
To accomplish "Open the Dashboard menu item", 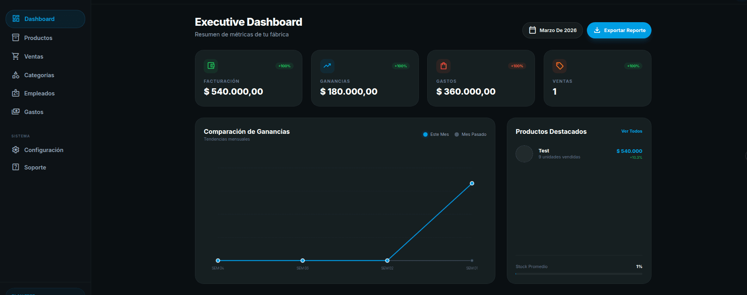I will coord(45,19).
